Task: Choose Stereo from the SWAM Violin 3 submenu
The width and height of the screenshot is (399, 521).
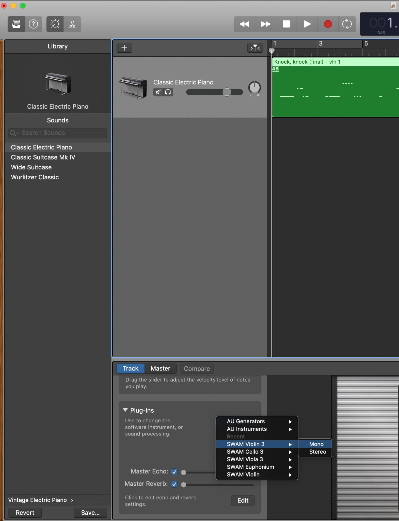Action: pos(317,452)
